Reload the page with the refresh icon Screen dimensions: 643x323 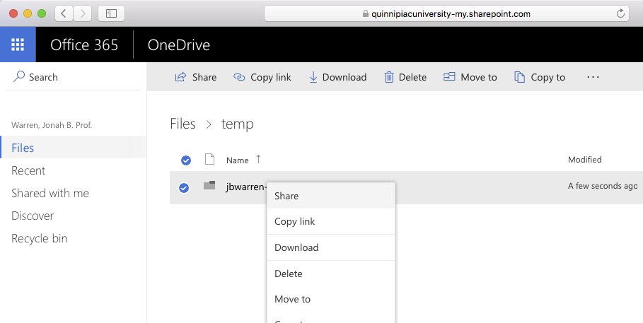tap(620, 13)
